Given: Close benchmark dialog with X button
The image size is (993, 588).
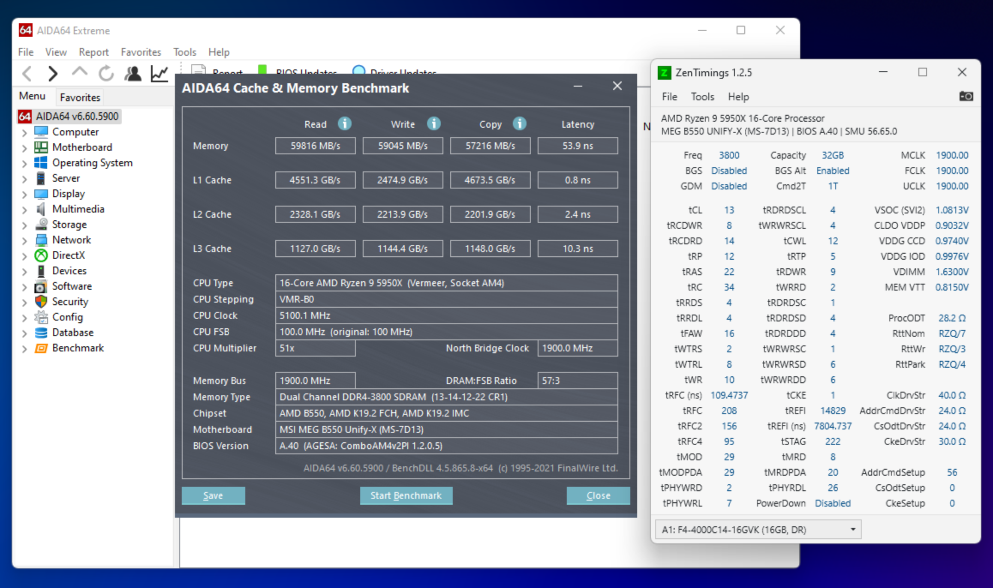Looking at the screenshot, I should (617, 86).
